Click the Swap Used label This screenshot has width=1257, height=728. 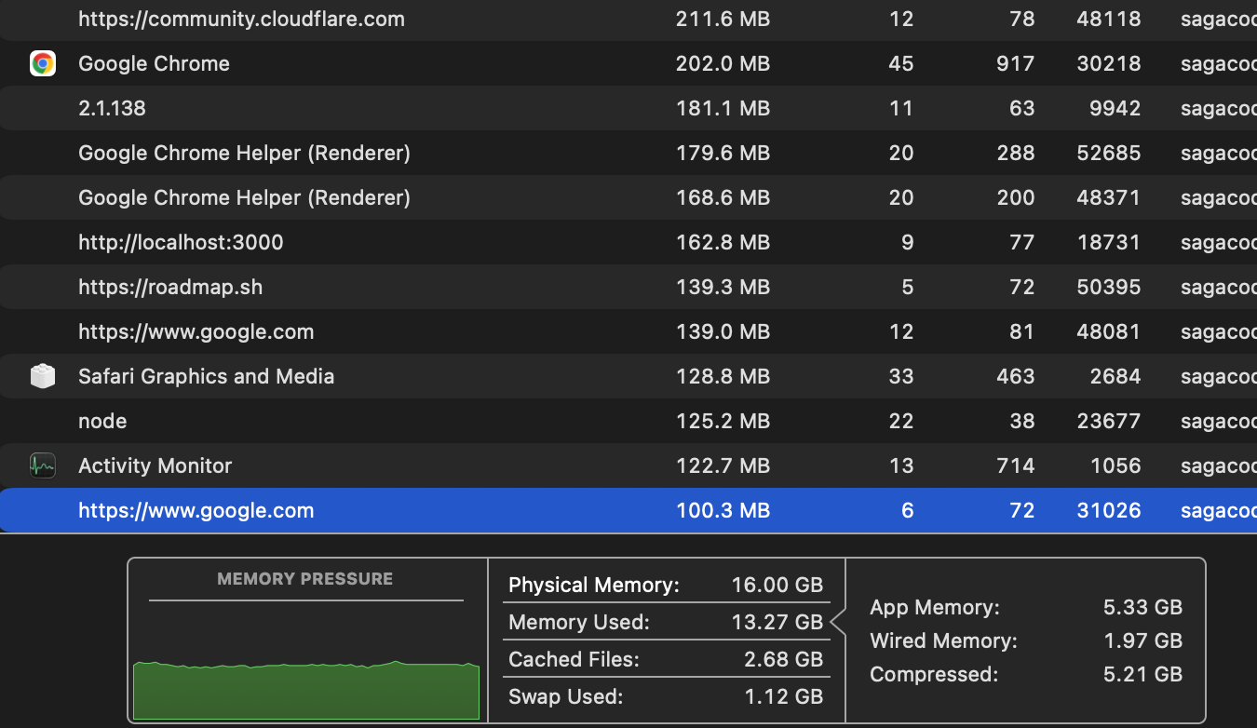tap(565, 696)
